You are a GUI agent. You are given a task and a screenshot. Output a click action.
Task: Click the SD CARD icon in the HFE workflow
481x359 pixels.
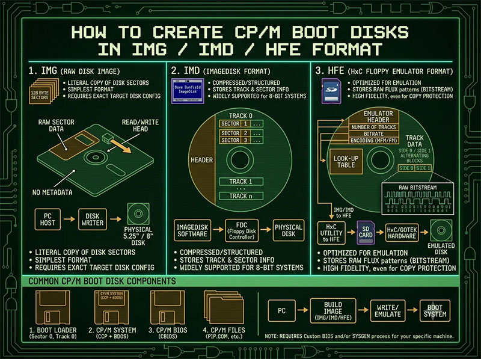366,233
